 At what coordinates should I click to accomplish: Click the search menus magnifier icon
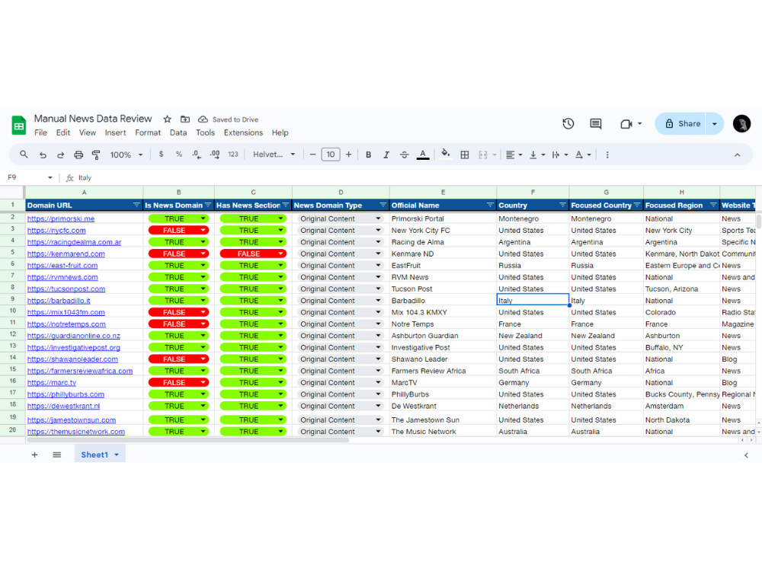pos(24,155)
